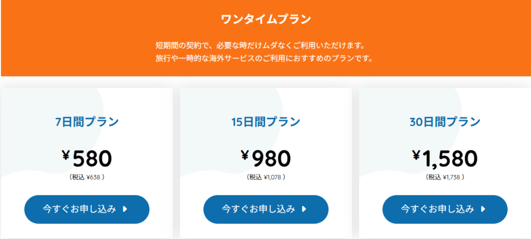This screenshot has height=239, width=531.
Task: Click the ワンタイムプラン banner heading
Action: click(x=265, y=20)
